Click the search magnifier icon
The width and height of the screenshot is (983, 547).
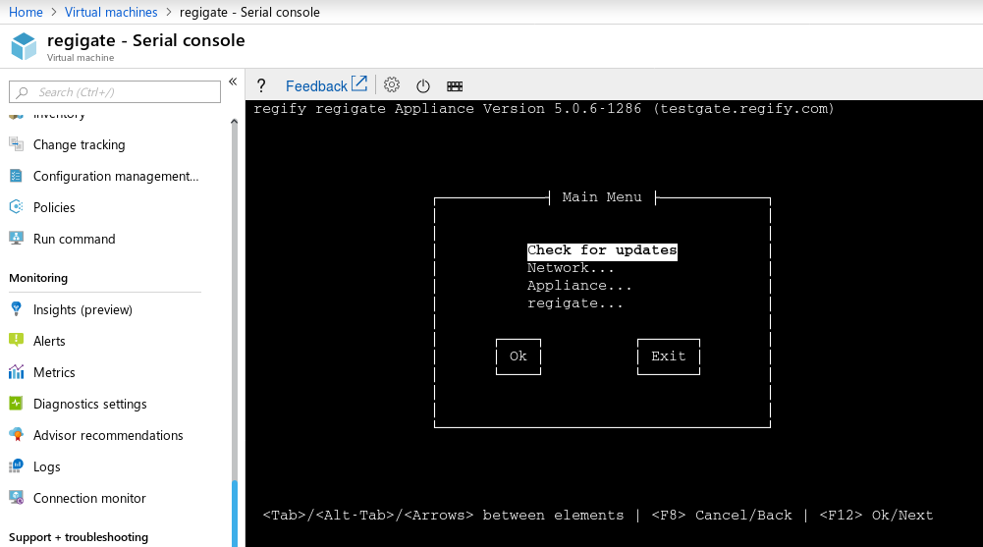(x=22, y=92)
